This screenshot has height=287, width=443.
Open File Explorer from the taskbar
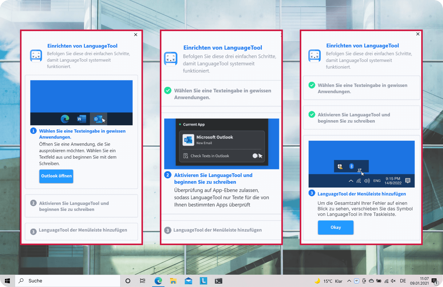coord(173,281)
